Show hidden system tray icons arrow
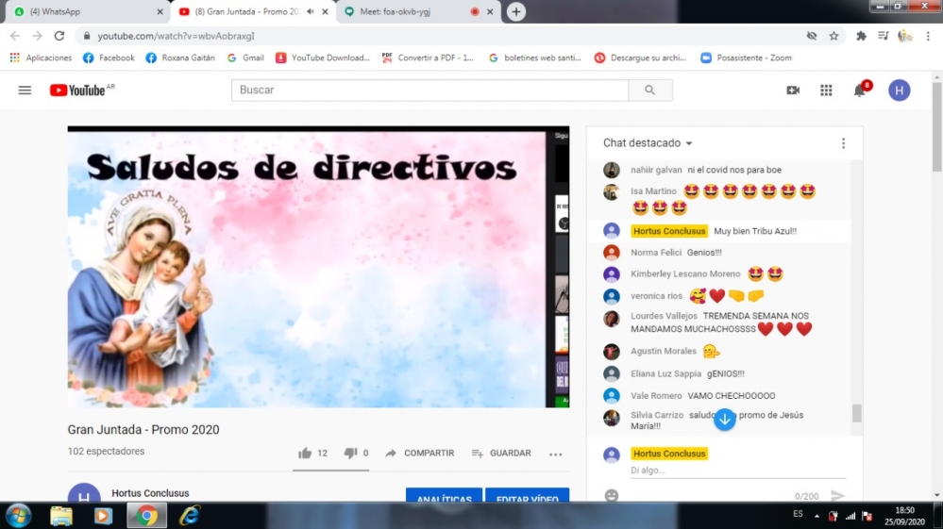This screenshot has width=943, height=529. pyautogui.click(x=817, y=516)
